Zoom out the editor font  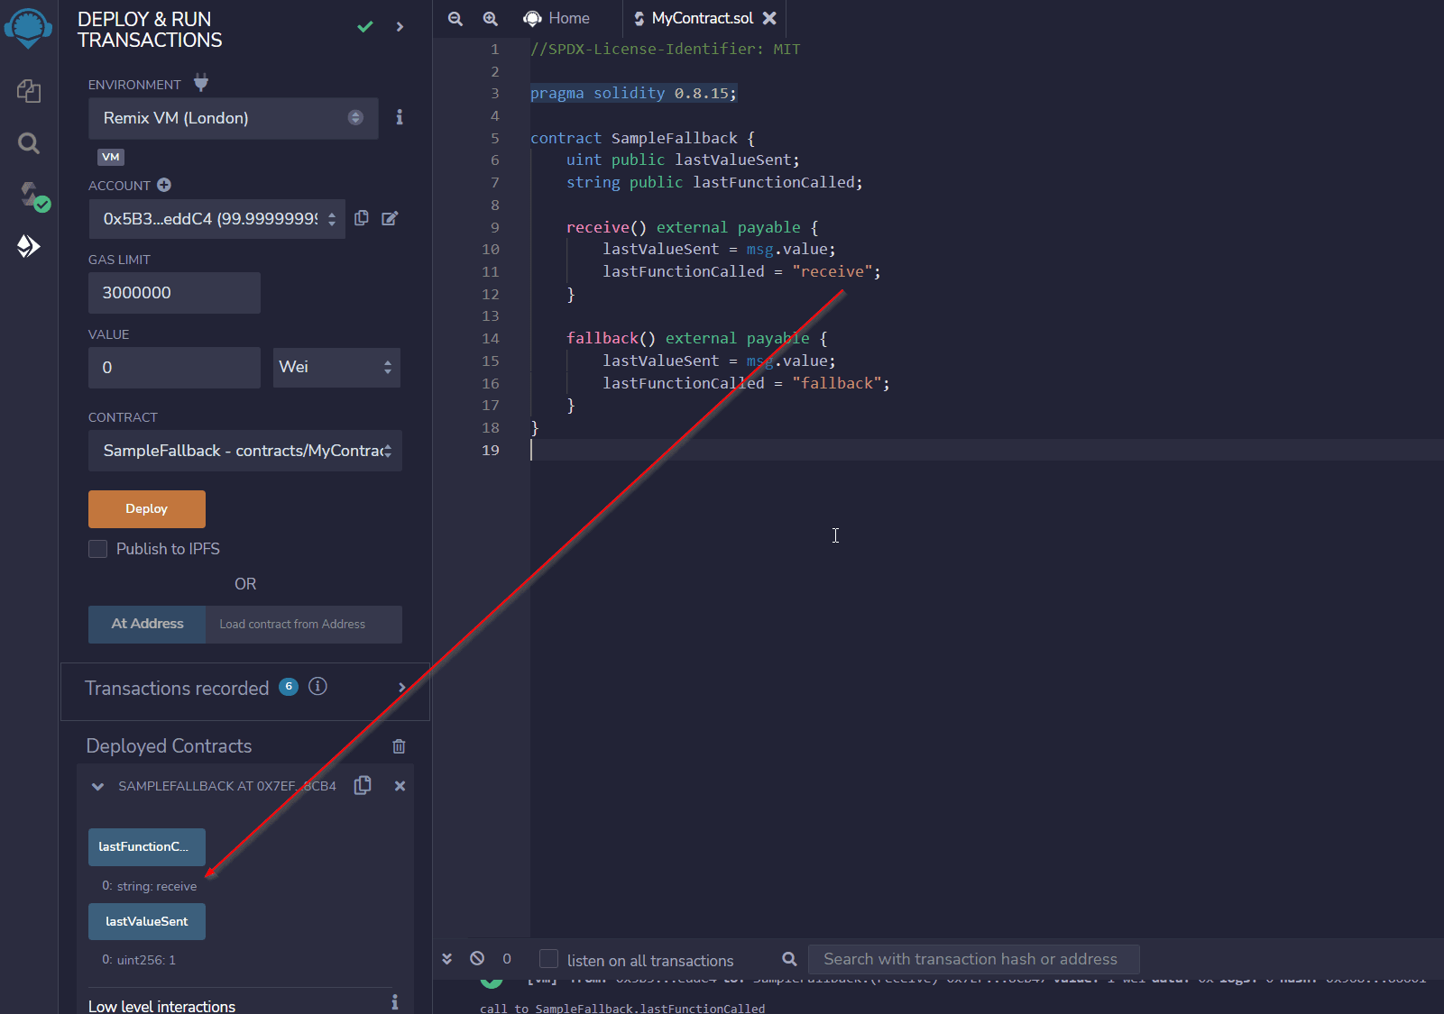[455, 19]
